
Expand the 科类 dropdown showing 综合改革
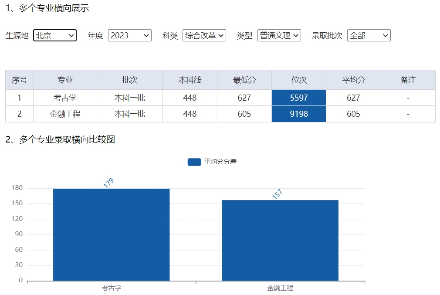pyautogui.click(x=204, y=36)
